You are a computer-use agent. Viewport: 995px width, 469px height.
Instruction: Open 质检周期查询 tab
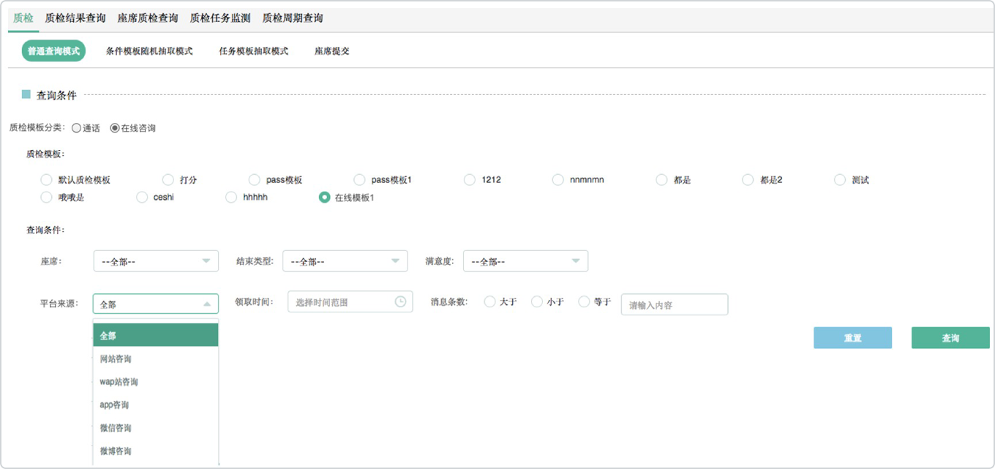click(293, 18)
